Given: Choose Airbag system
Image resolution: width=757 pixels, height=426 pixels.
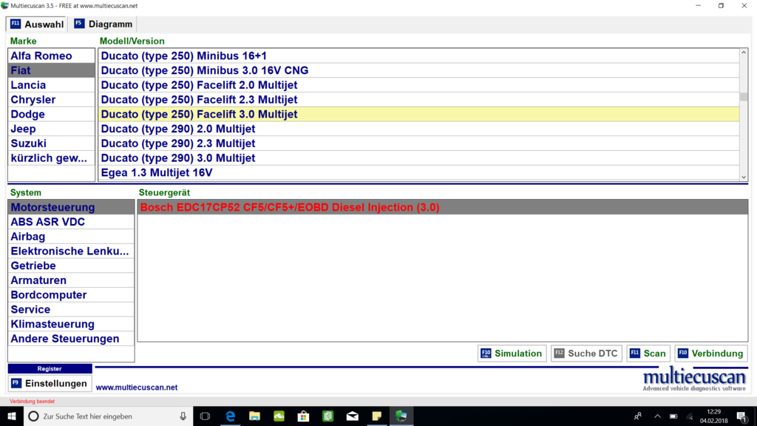Looking at the screenshot, I should (x=71, y=237).
